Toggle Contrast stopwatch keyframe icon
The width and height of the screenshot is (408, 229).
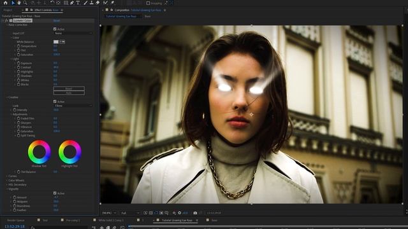pyautogui.click(x=18, y=67)
